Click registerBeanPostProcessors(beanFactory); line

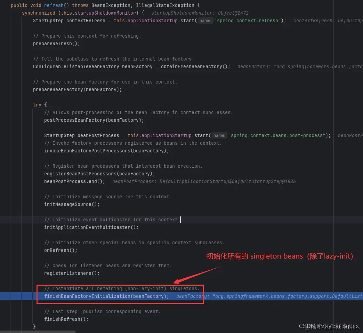tap(99, 174)
